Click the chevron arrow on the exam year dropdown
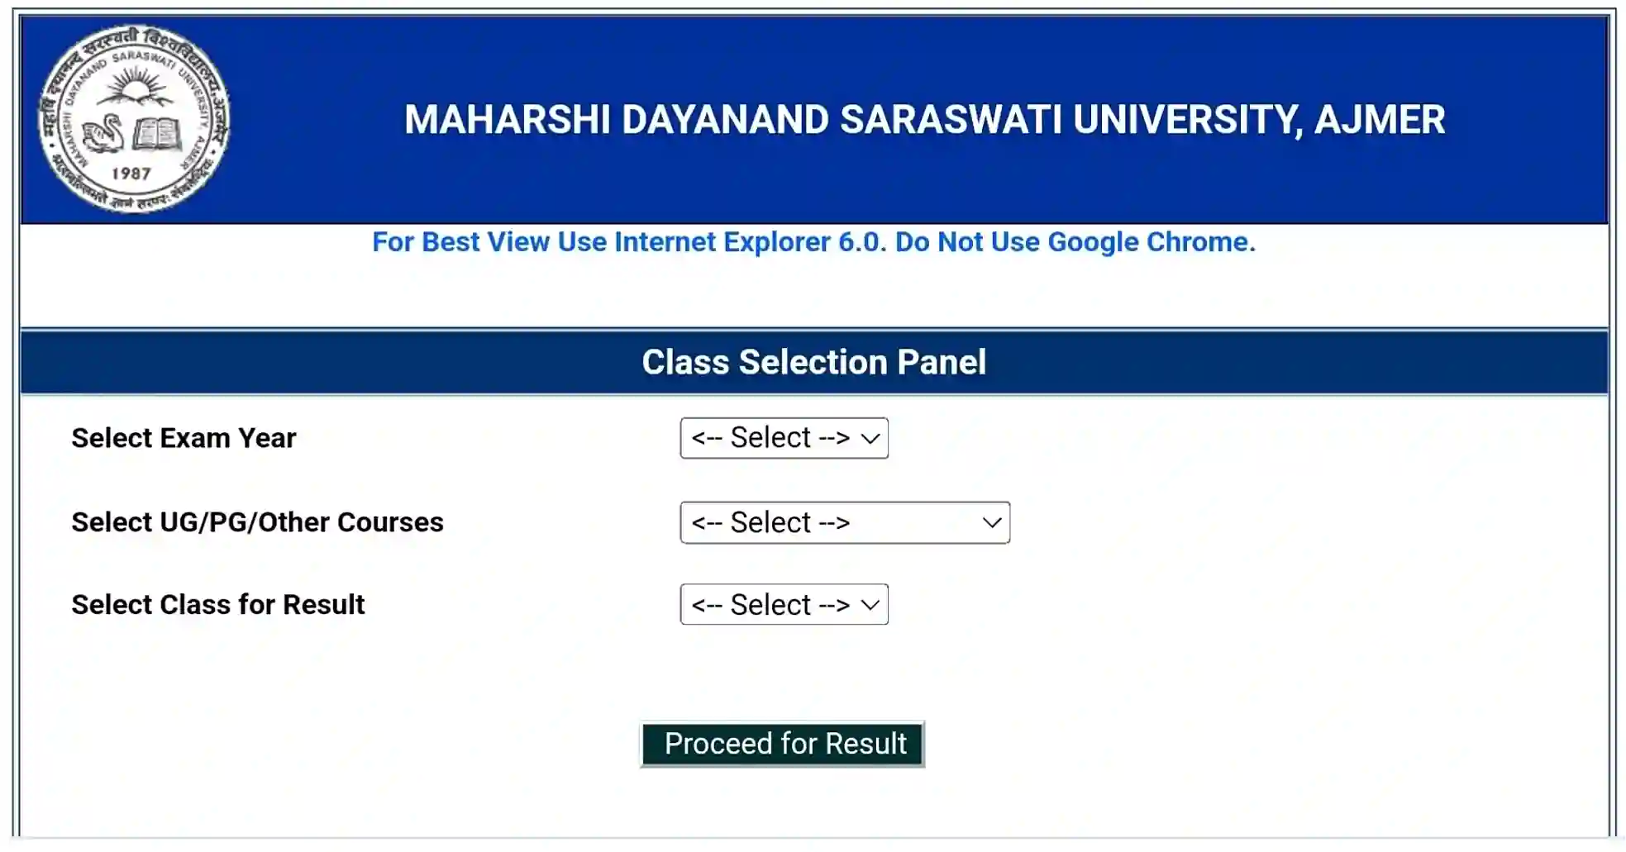The height and width of the screenshot is (852, 1626). 868,438
